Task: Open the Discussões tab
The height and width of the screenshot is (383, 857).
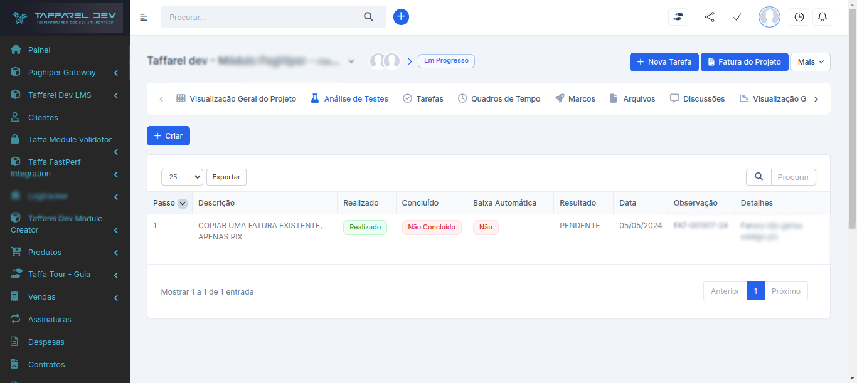Action: 697,98
